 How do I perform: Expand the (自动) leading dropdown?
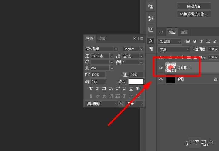(141, 56)
